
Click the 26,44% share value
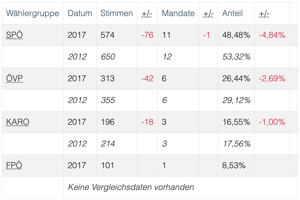pos(236,79)
